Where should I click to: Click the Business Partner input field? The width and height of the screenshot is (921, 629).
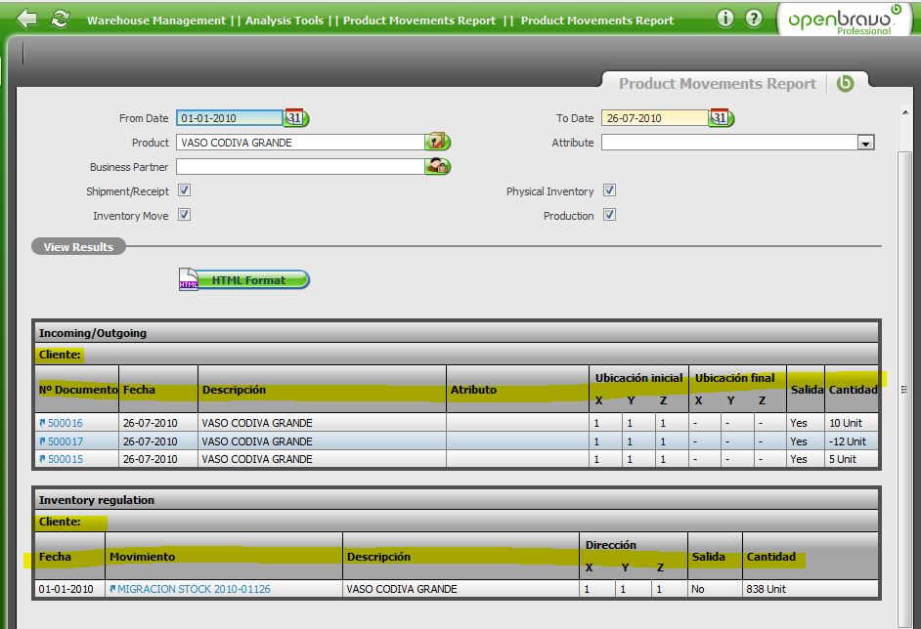click(x=299, y=167)
